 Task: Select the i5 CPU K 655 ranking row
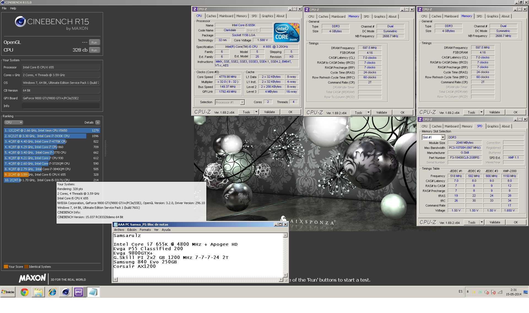tap(52, 175)
